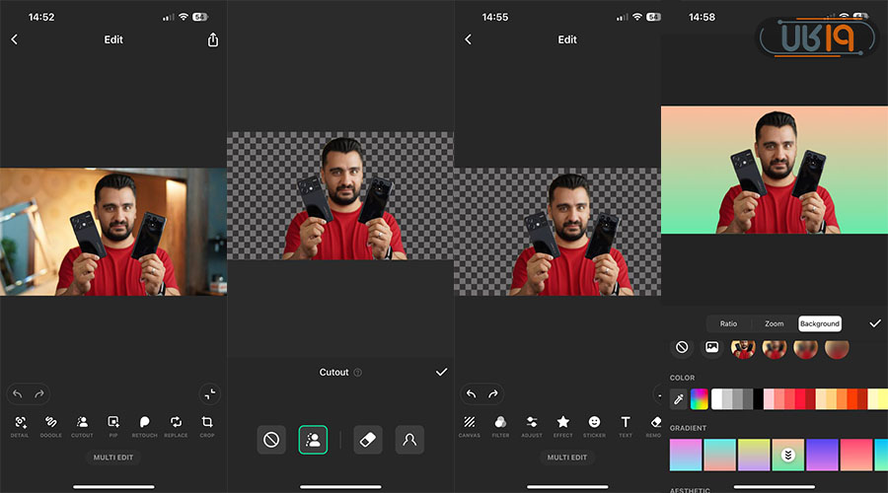
Task: Toggle the auto person cutout mode
Action: tap(313, 440)
